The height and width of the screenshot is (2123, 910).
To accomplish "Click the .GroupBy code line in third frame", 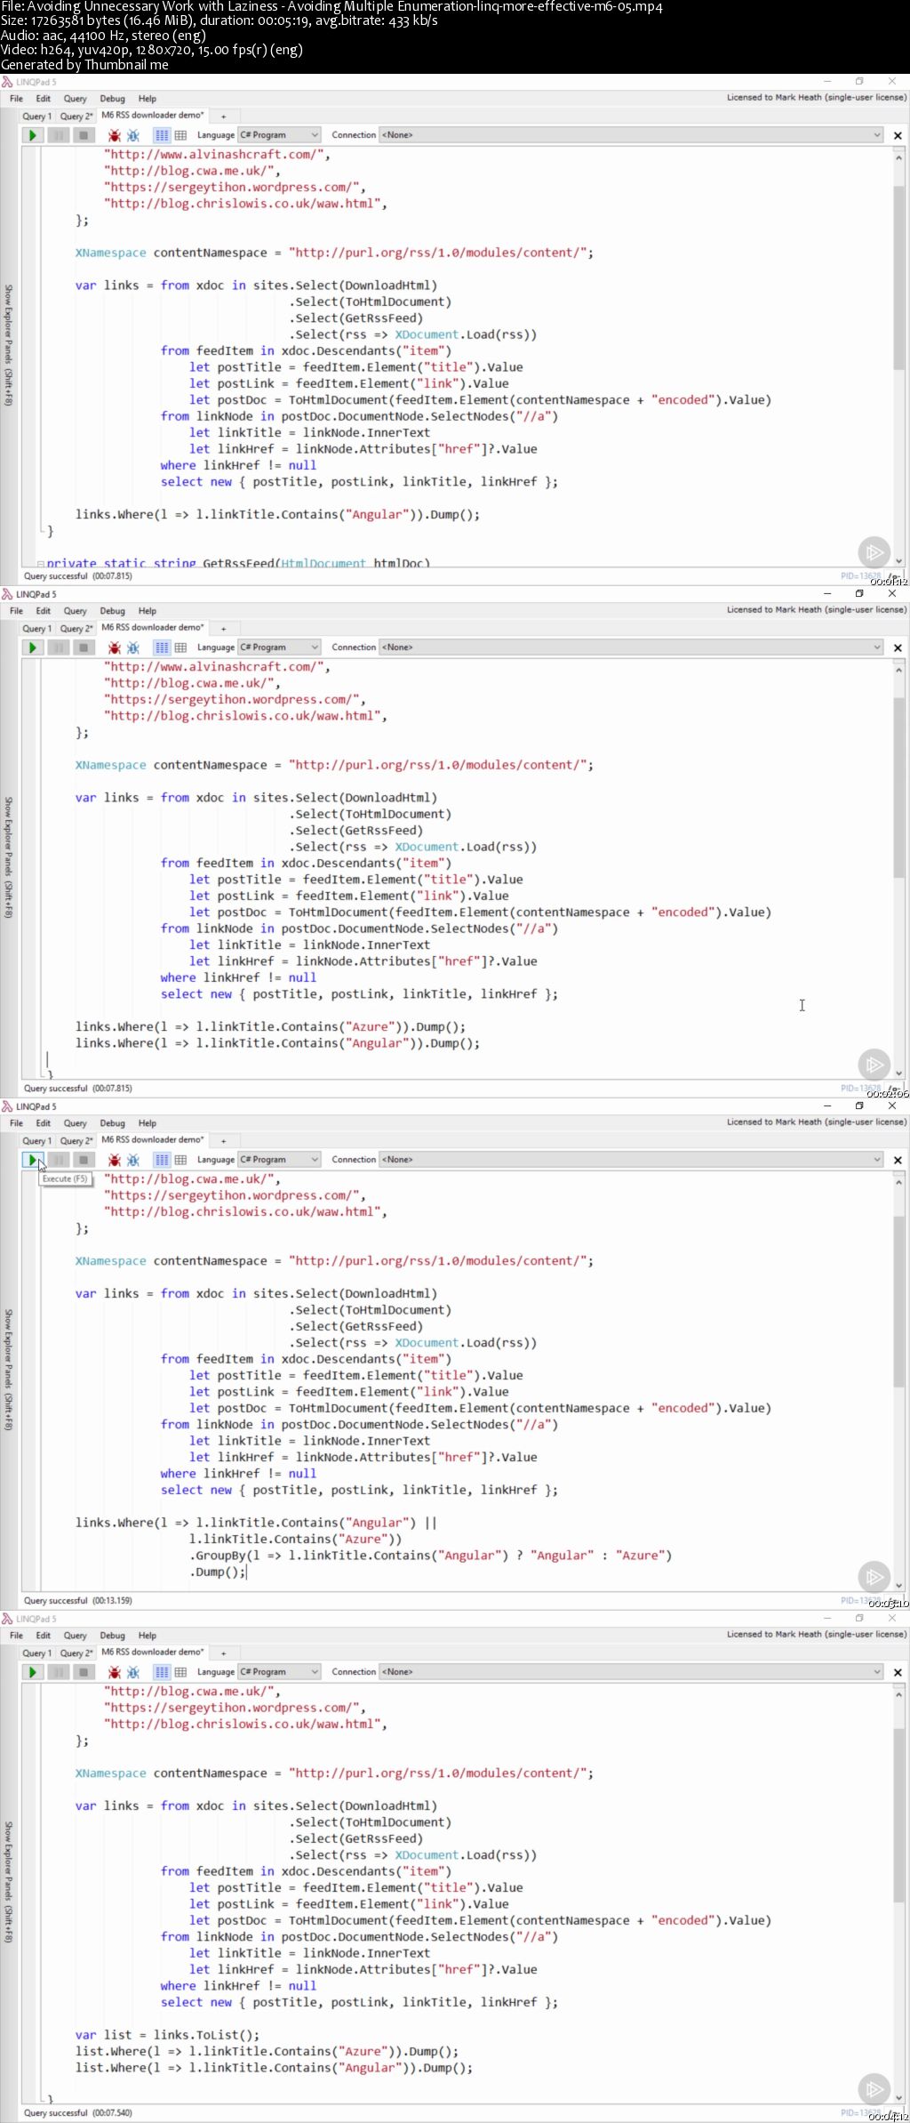I will (430, 1556).
